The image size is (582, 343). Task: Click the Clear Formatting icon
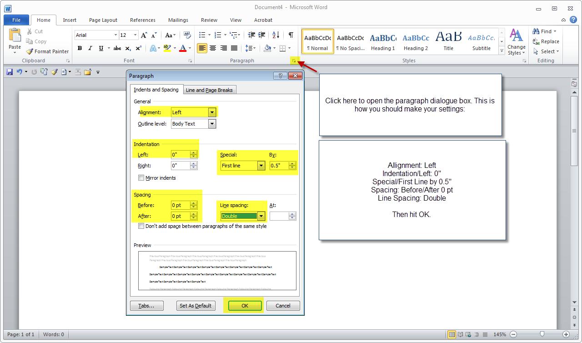187,35
